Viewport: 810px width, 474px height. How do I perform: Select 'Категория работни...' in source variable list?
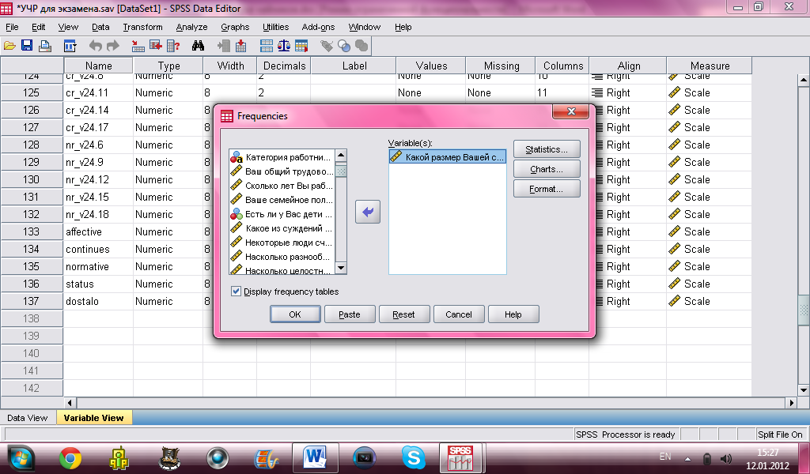point(282,156)
